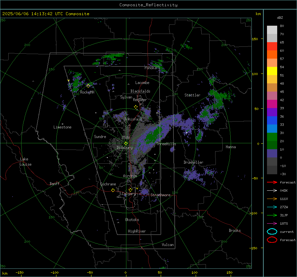This screenshot has height=277, width=297.
Task: Click the Strathmore city label
Action: (160, 195)
